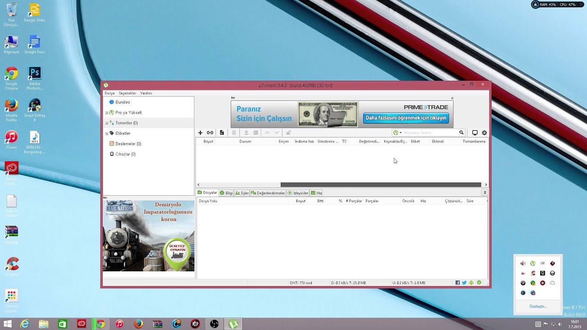Screen dimensions: 587x330
Task: Click Move Up Queue arrow icon
Action: [267, 132]
